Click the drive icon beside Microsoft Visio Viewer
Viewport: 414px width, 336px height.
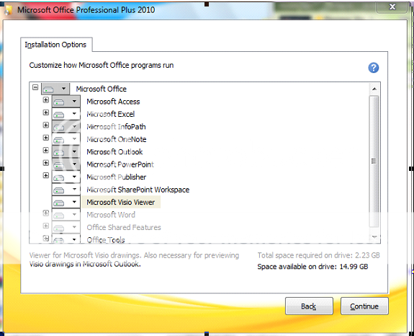click(58, 203)
